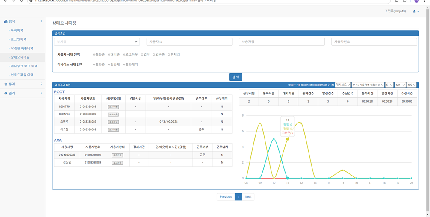Click 근무 cell in 시스템 row
The width and height of the screenshot is (430, 217).
pyautogui.click(x=201, y=129)
